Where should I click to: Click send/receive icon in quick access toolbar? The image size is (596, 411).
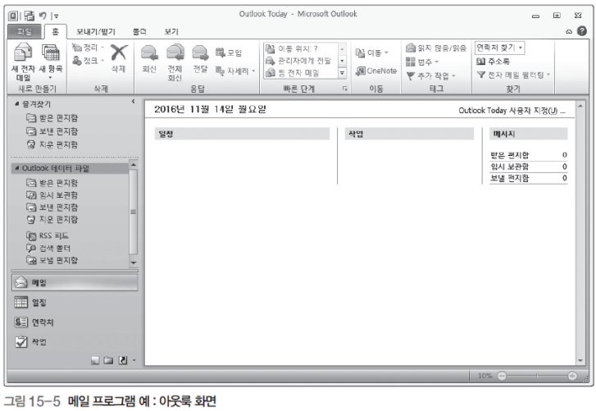30,16
